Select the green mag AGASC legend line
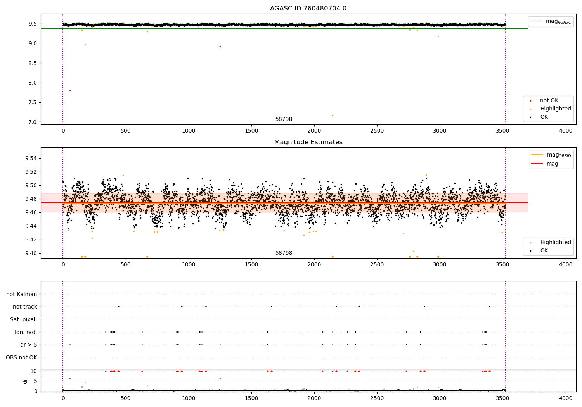Image resolution: width=582 pixels, height=407 pixels. (x=536, y=21)
